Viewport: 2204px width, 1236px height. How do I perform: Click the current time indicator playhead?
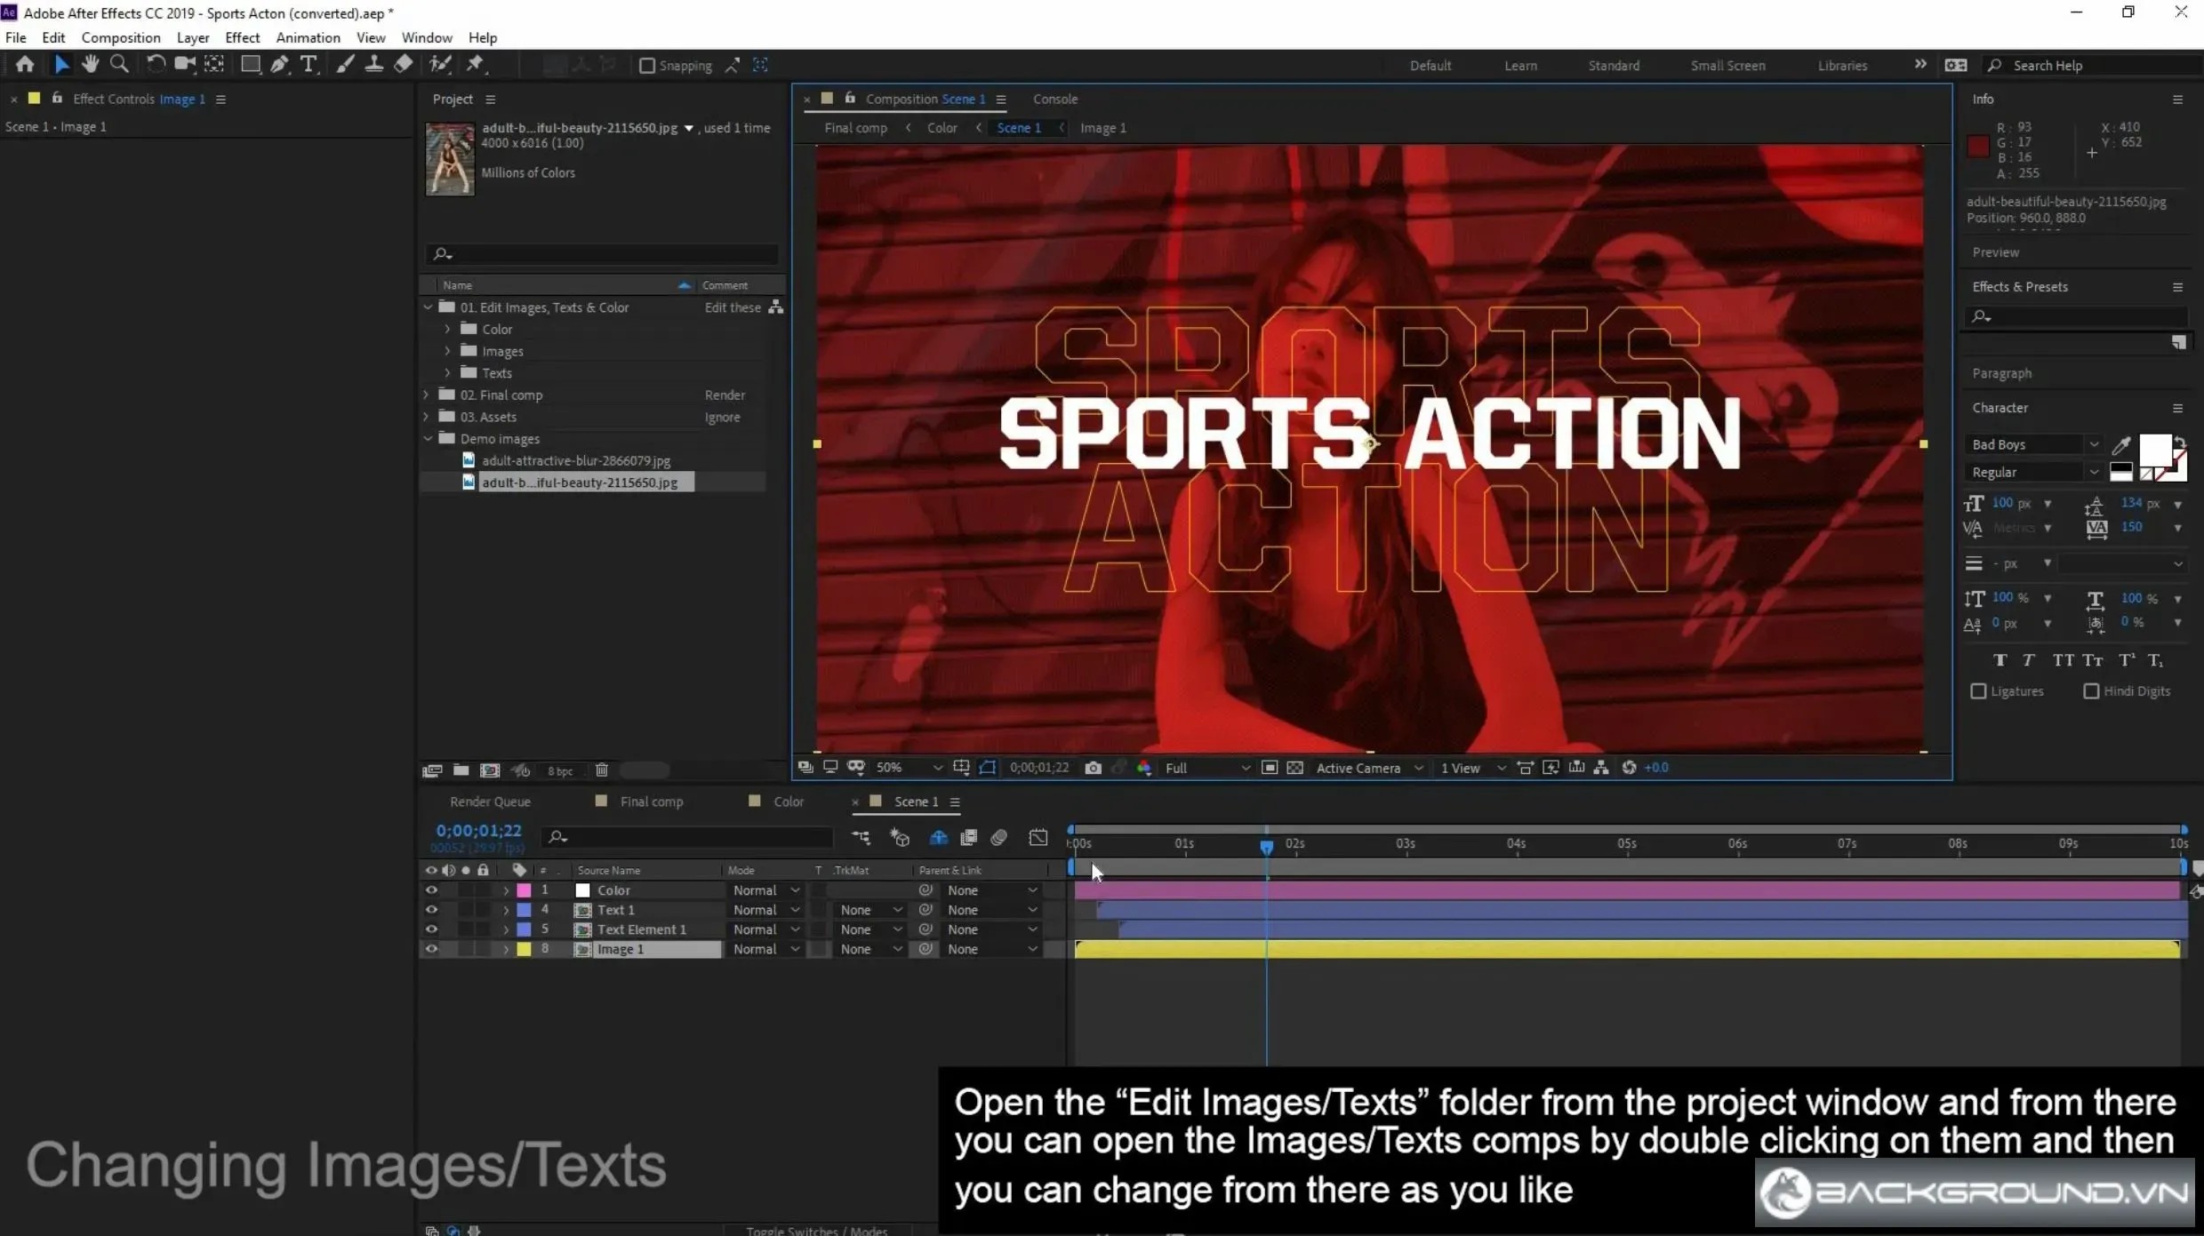pyautogui.click(x=1266, y=846)
